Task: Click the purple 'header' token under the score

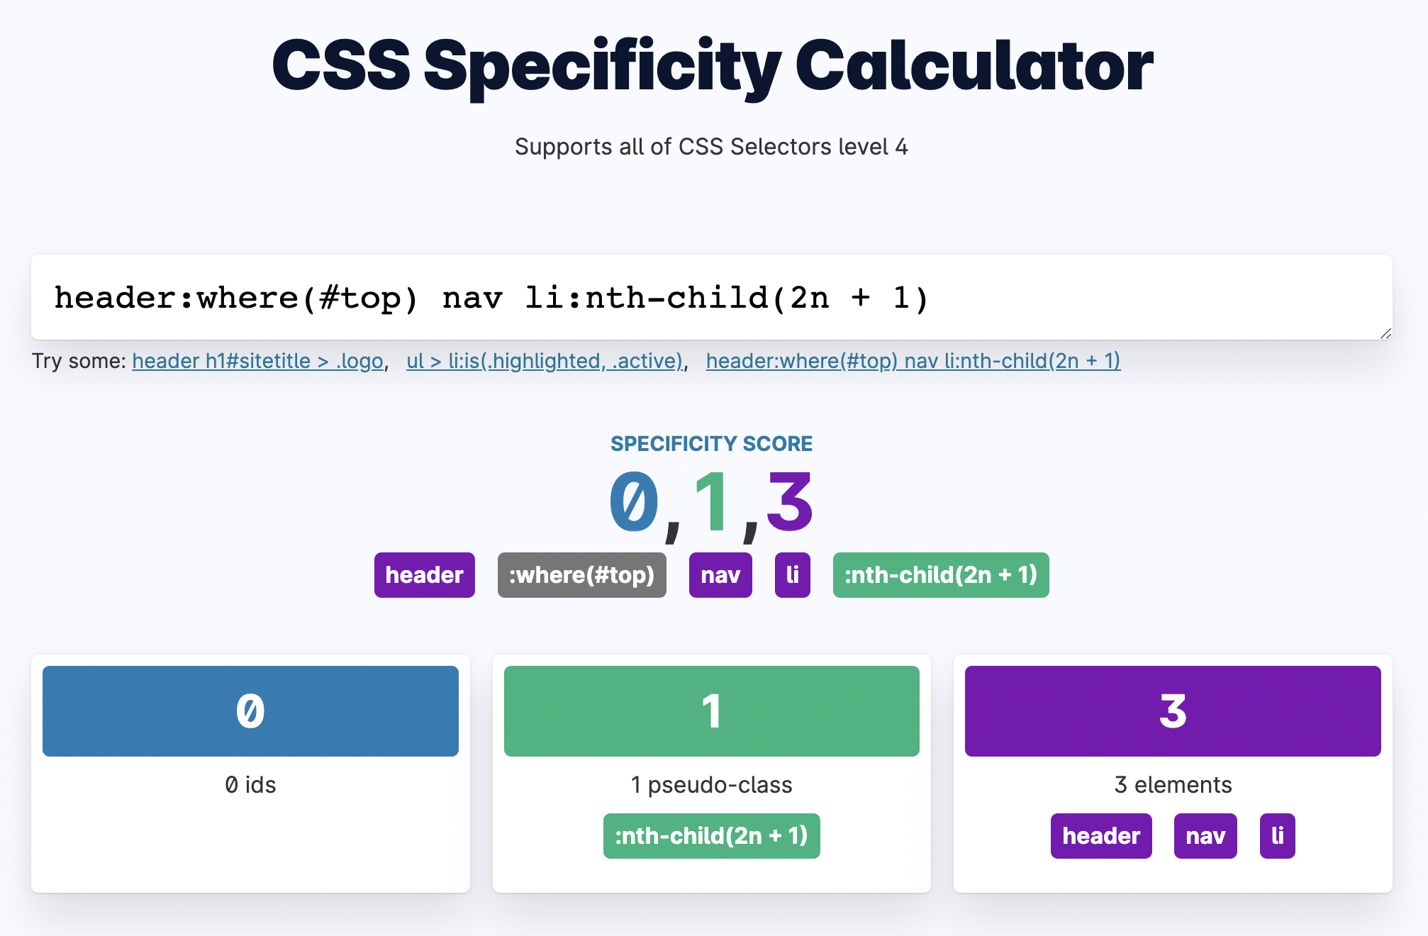Action: click(424, 575)
